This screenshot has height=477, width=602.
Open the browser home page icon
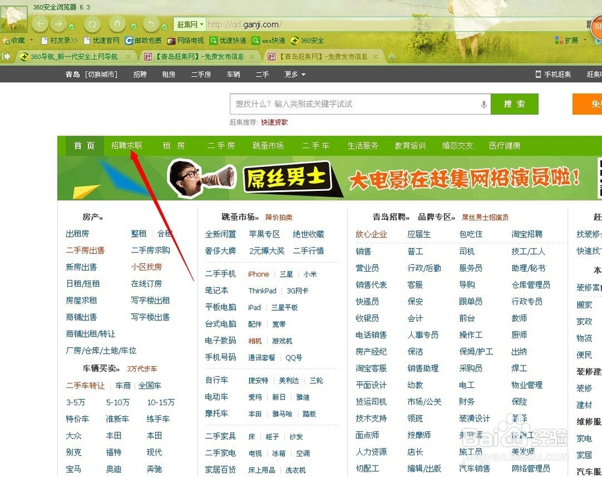(x=117, y=24)
